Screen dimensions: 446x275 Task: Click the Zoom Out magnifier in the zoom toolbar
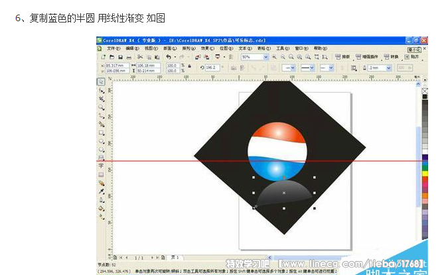pos(283,57)
